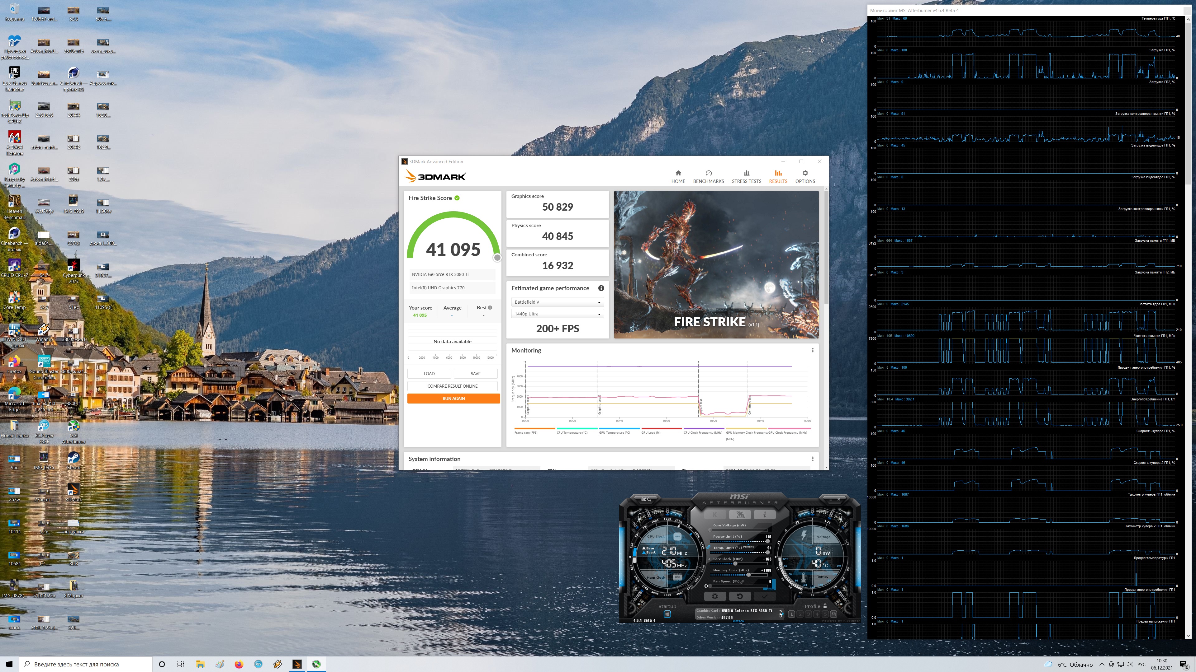Click Afterburner reset settings button
1196x672 pixels.
(x=740, y=596)
